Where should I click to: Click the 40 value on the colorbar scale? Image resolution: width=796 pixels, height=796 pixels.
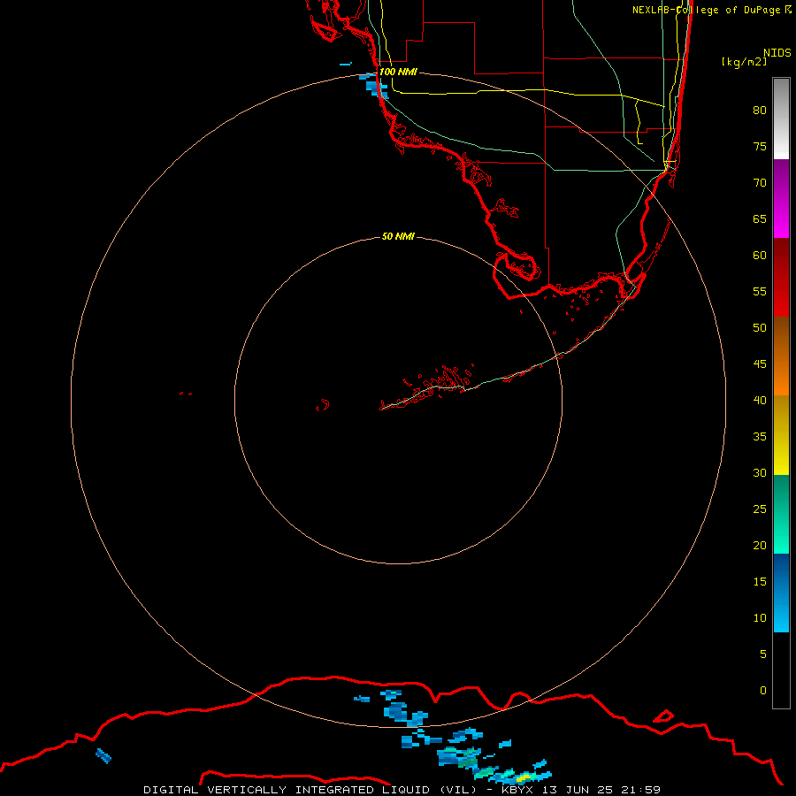tap(760, 400)
